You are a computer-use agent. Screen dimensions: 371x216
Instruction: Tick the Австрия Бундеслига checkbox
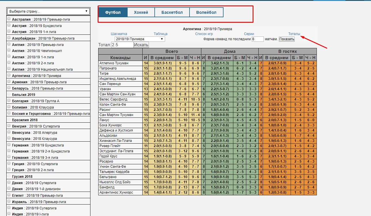click(9, 25)
